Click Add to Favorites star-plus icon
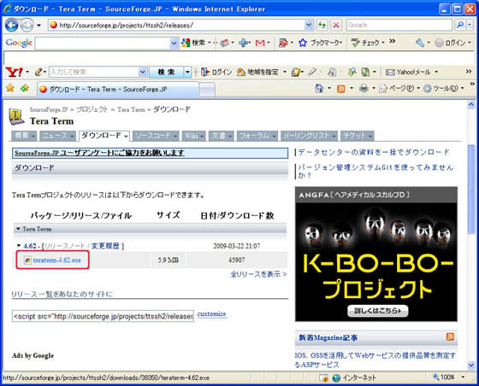 point(25,88)
